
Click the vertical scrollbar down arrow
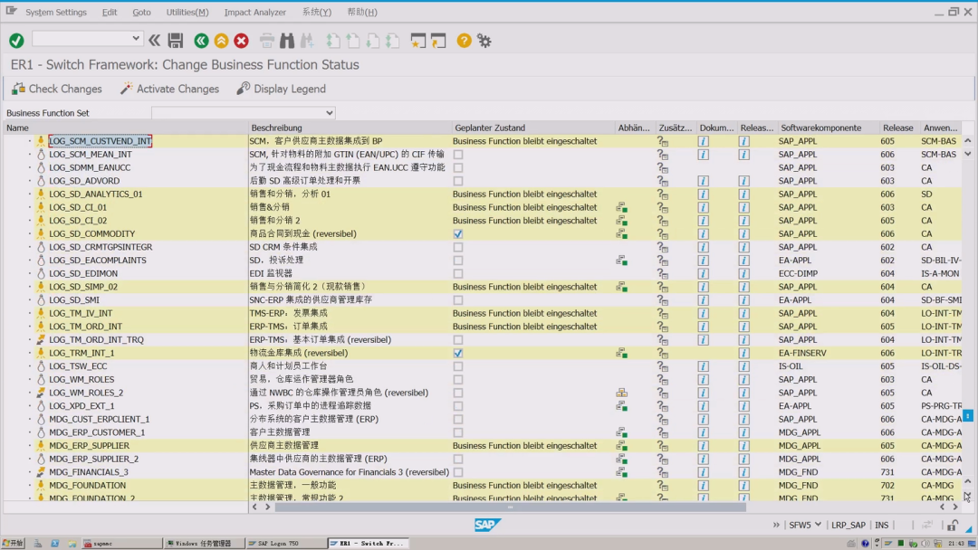point(967,497)
